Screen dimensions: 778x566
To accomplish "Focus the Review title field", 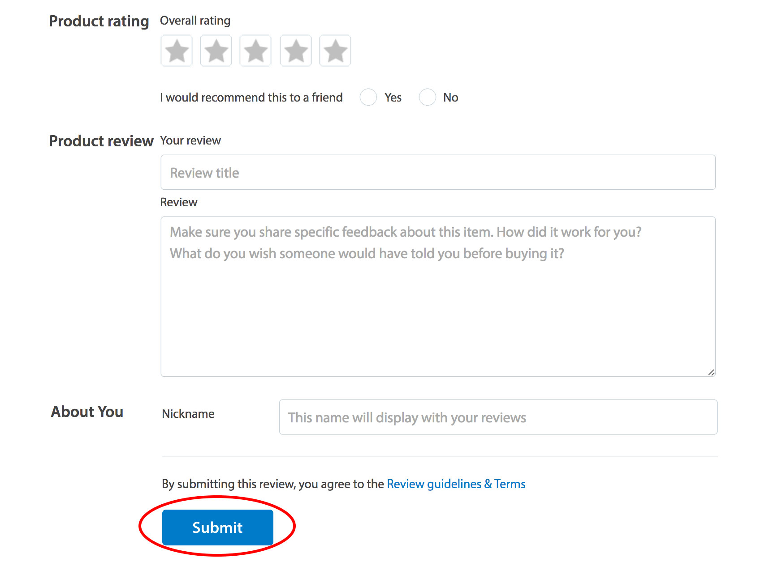I will [438, 172].
